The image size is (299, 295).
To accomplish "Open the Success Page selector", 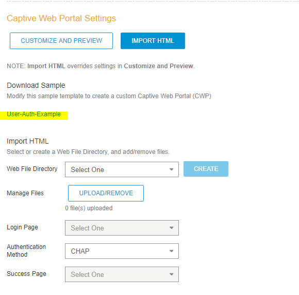I will [122, 274].
